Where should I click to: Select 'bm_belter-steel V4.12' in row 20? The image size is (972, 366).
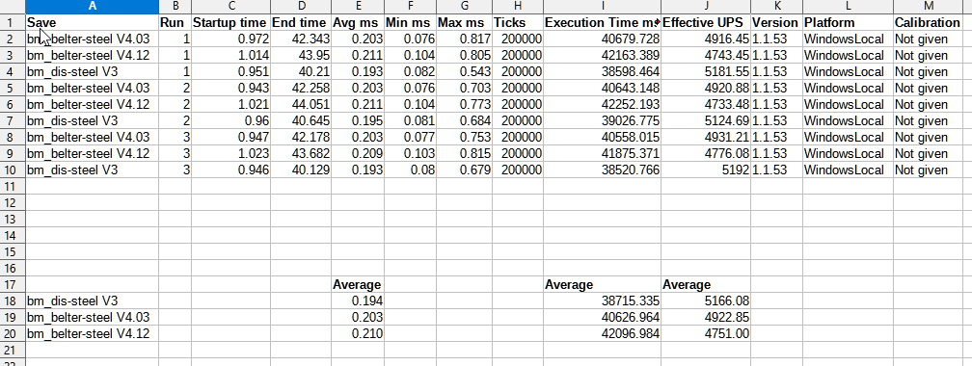click(93, 334)
